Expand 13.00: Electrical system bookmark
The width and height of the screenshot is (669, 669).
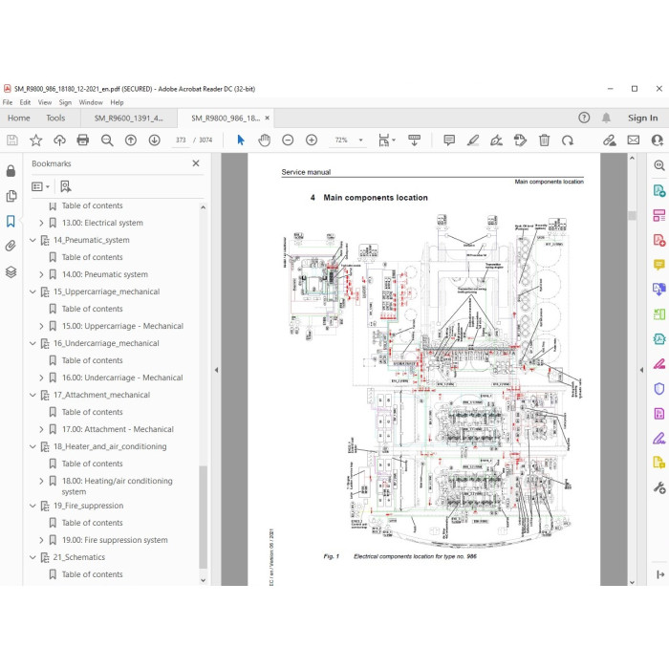click(41, 223)
